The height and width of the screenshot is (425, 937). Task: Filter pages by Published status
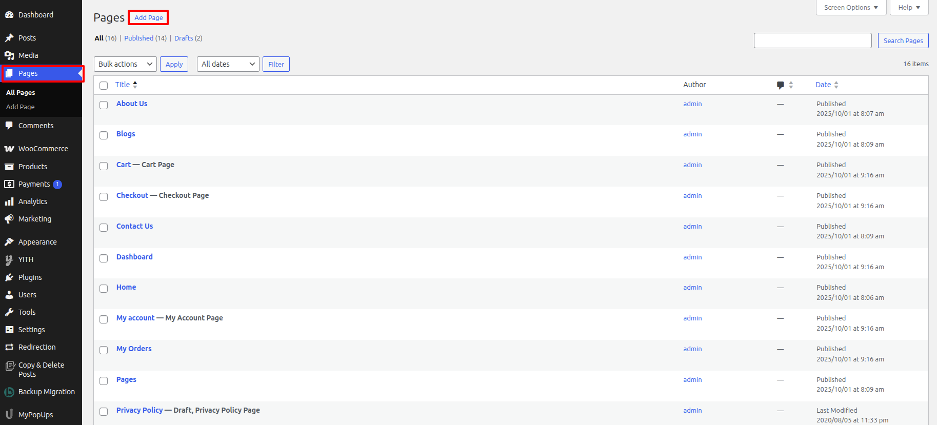tap(138, 38)
